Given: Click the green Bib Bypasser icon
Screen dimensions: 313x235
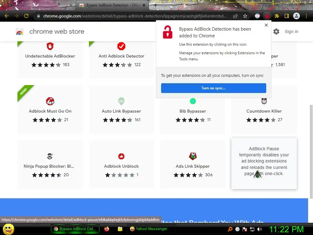Looking at the screenshot, I should pos(193,101).
